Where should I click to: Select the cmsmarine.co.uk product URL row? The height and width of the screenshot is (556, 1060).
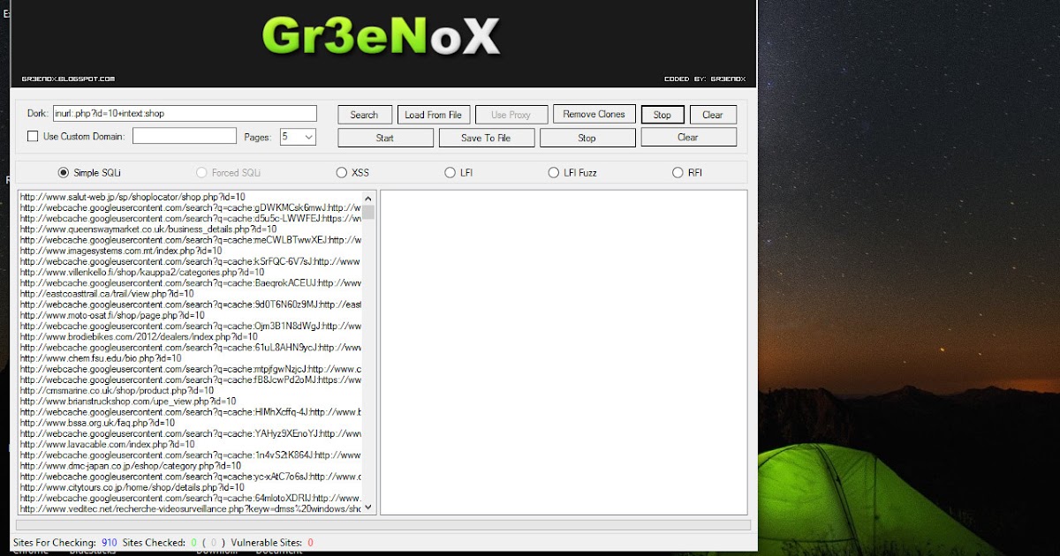click(x=190, y=390)
